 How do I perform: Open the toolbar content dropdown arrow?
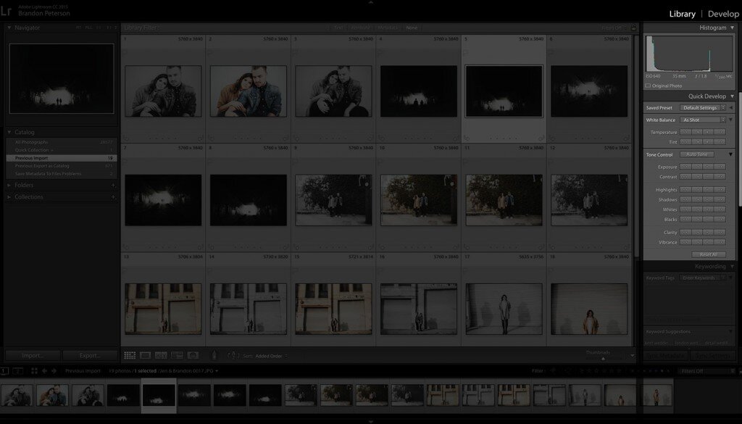tap(632, 355)
